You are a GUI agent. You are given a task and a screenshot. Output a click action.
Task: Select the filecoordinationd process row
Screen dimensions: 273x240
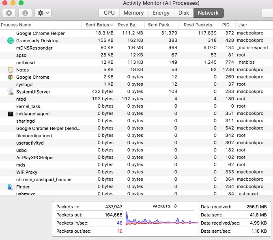136,136
